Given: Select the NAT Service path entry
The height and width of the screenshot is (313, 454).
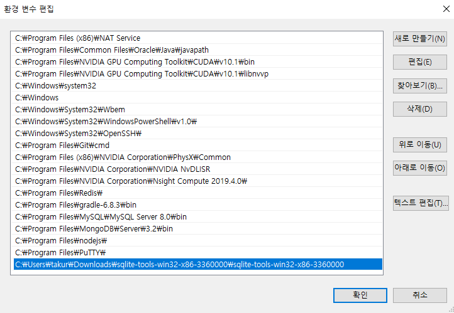Looking at the screenshot, I should [197, 38].
